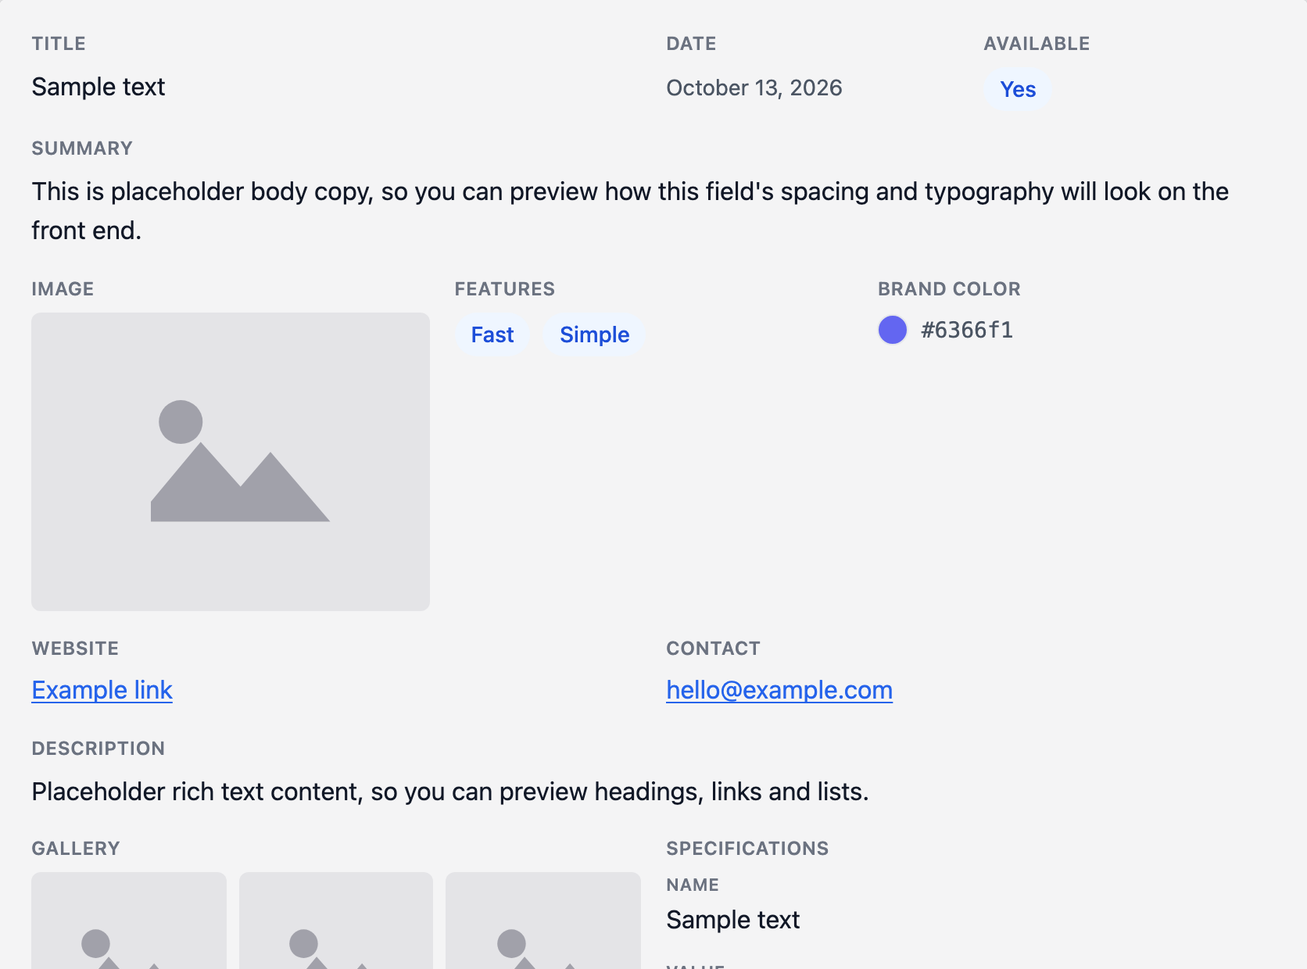1307x969 pixels.
Task: Click the Placeholder rich text content line
Action: pyautogui.click(x=450, y=792)
